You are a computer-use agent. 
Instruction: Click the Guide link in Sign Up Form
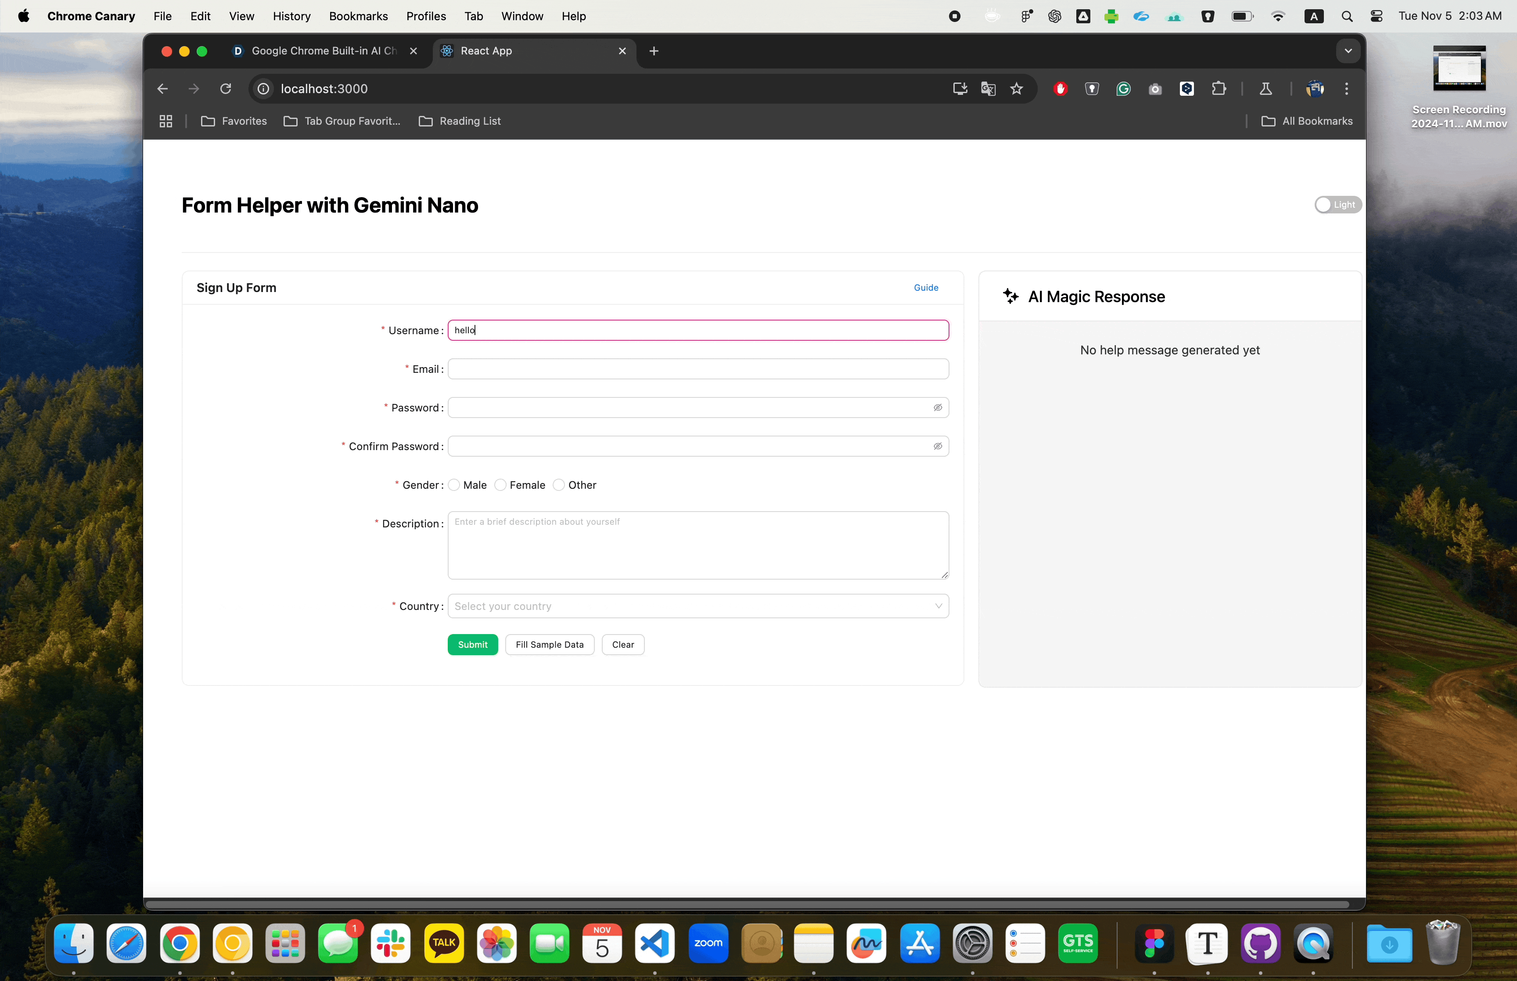[x=926, y=287]
